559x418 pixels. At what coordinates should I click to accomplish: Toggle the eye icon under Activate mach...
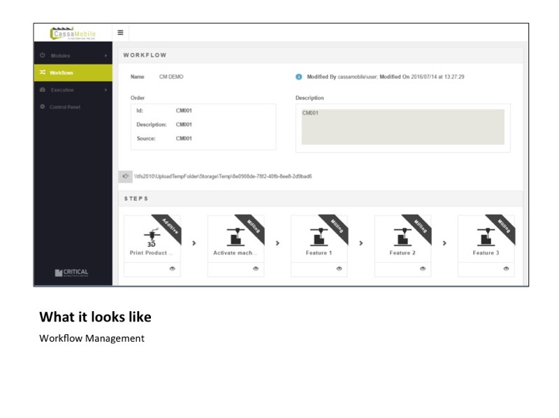pos(256,269)
